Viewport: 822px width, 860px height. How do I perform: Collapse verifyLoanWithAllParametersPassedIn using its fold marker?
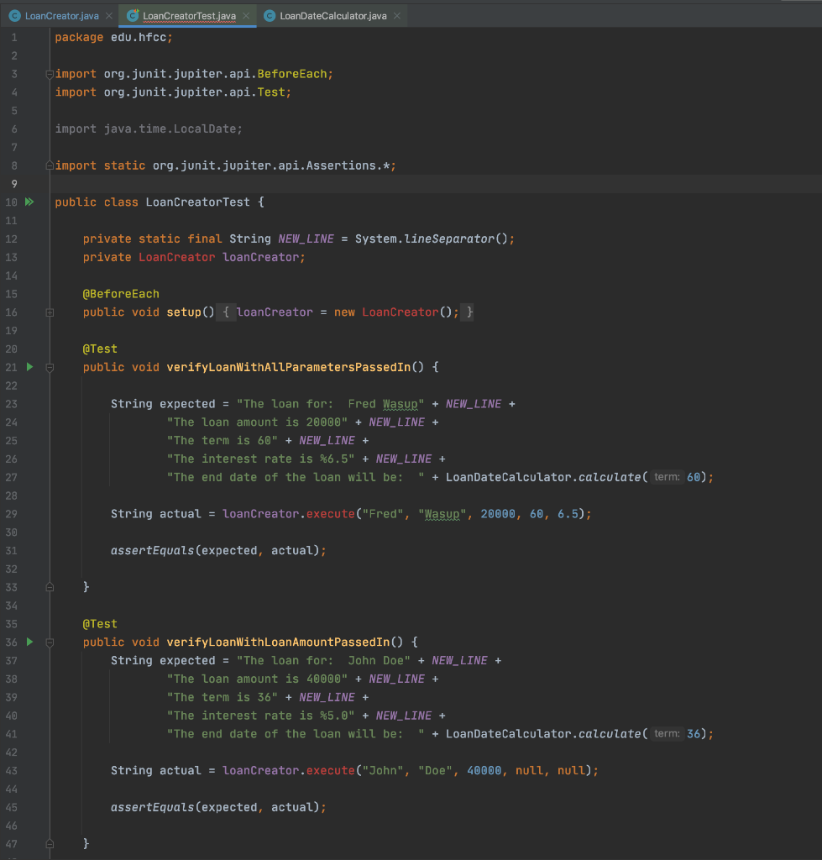click(x=49, y=367)
